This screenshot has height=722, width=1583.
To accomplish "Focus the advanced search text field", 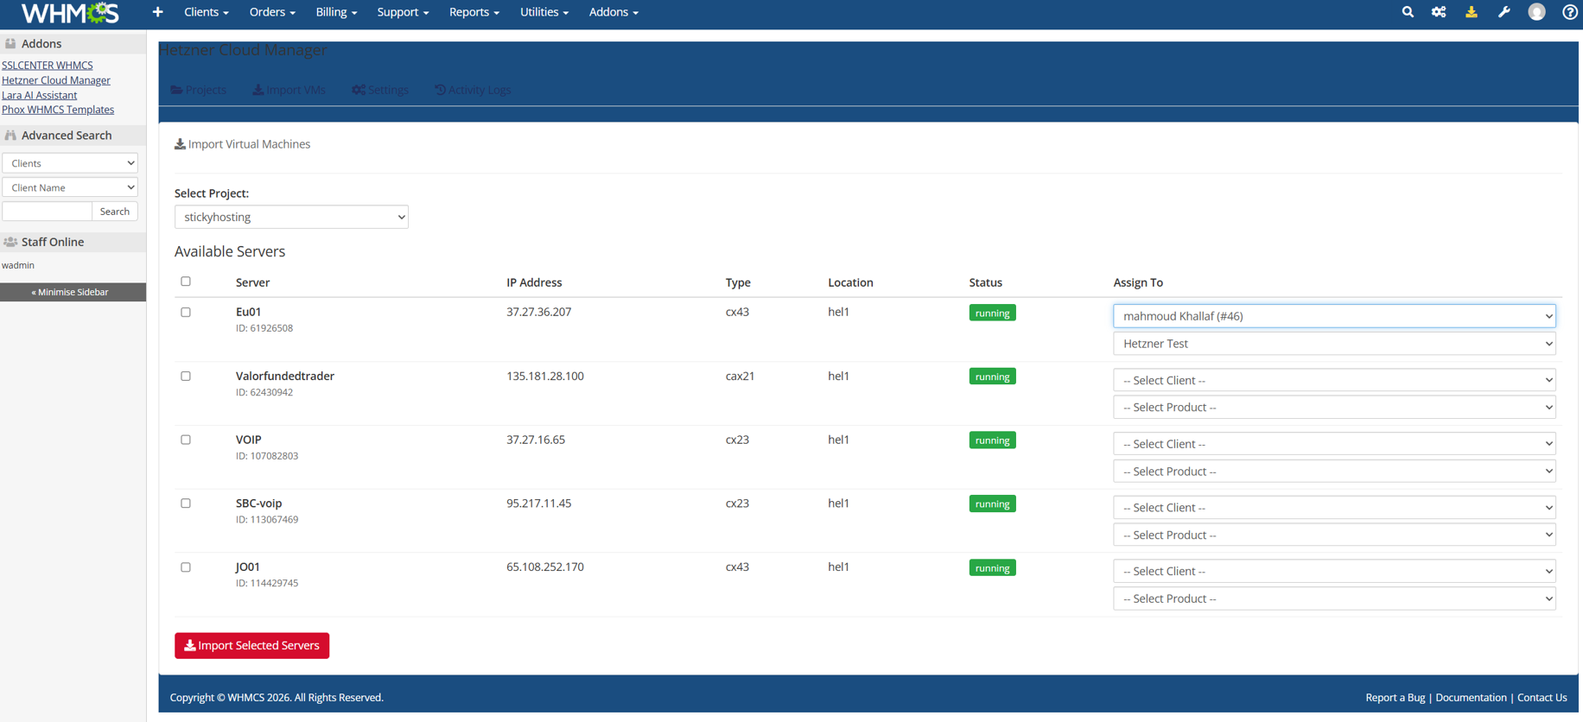I will [x=48, y=212].
